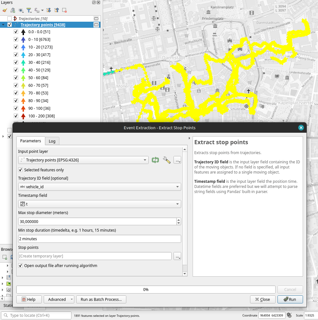The height and width of the screenshot is (320, 318).
Task: Open the Trajectory ID field dropdown
Action: pos(100,187)
